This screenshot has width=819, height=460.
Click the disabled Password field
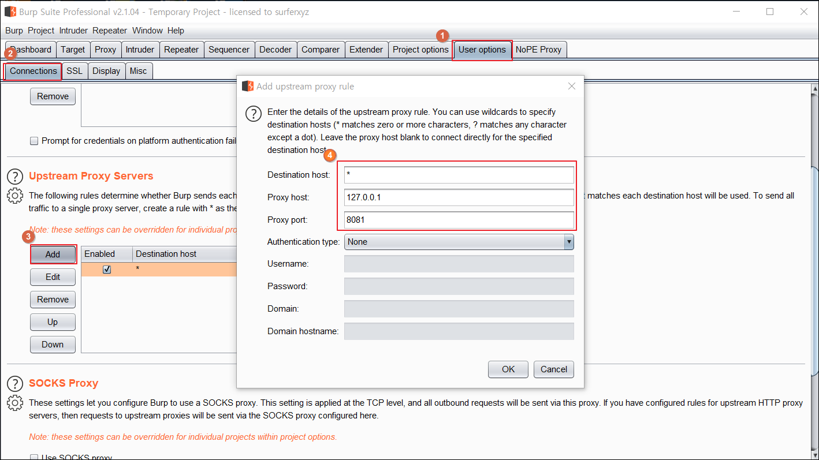coord(459,286)
